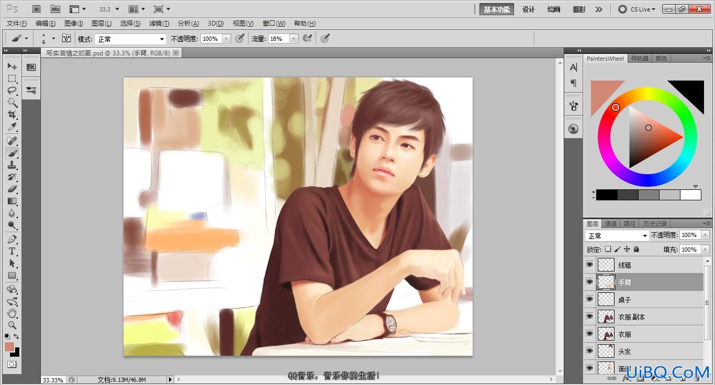Open the brush panel toggle icon

pyautogui.click(x=66, y=38)
